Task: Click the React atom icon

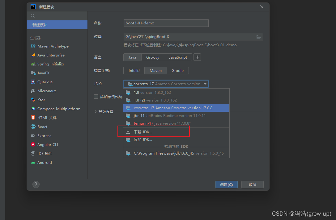Action: pos(33,127)
